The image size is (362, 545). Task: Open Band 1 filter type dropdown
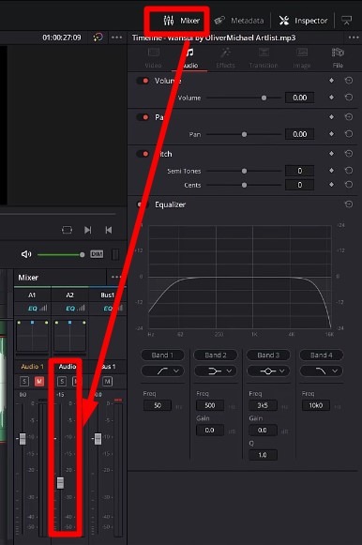click(x=162, y=371)
